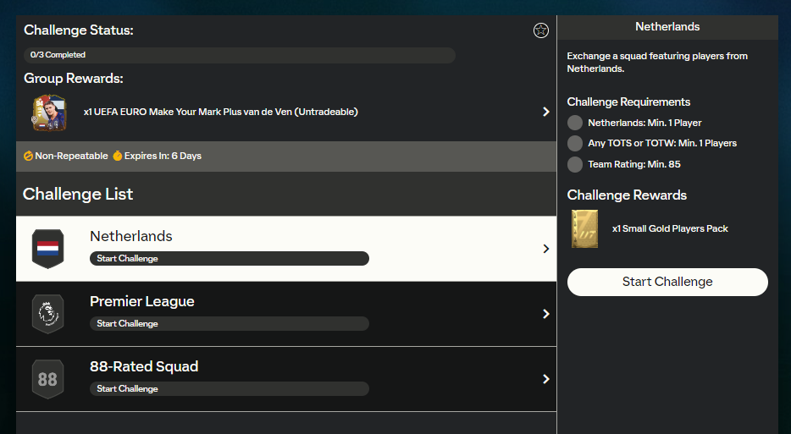Click the Non-Repeatable label text
The image size is (791, 434).
72,156
